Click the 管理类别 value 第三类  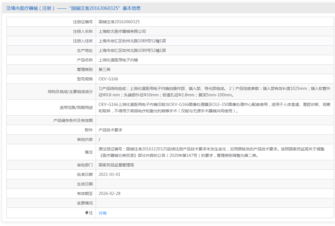(x=105, y=69)
